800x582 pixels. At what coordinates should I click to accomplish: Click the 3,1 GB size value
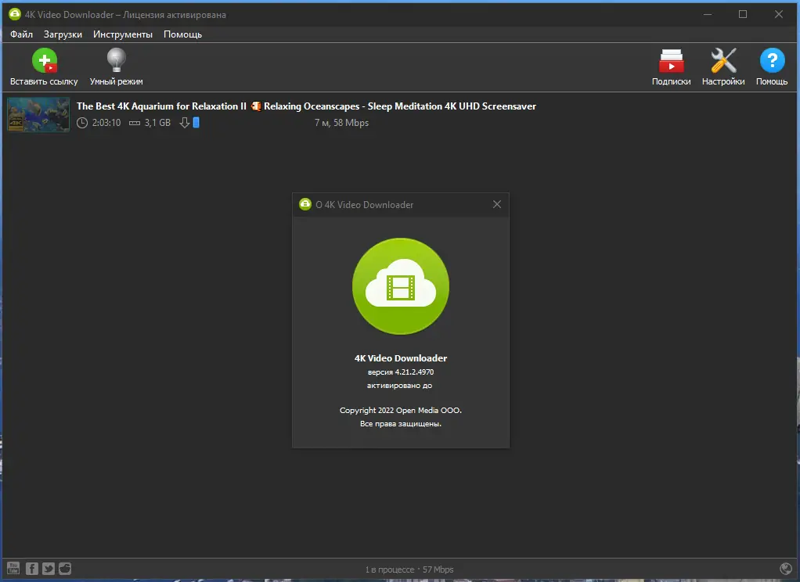(x=157, y=122)
